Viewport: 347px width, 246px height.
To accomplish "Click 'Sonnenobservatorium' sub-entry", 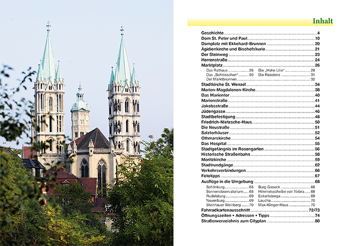I will click(230, 191).
